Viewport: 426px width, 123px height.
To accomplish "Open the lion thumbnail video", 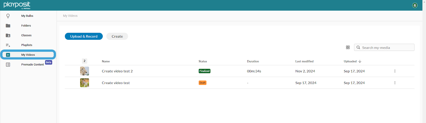I will 85,71.
